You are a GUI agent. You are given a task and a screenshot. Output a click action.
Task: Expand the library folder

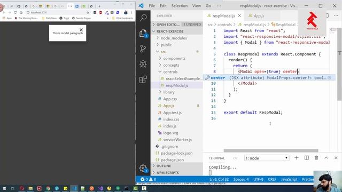pos(169,92)
